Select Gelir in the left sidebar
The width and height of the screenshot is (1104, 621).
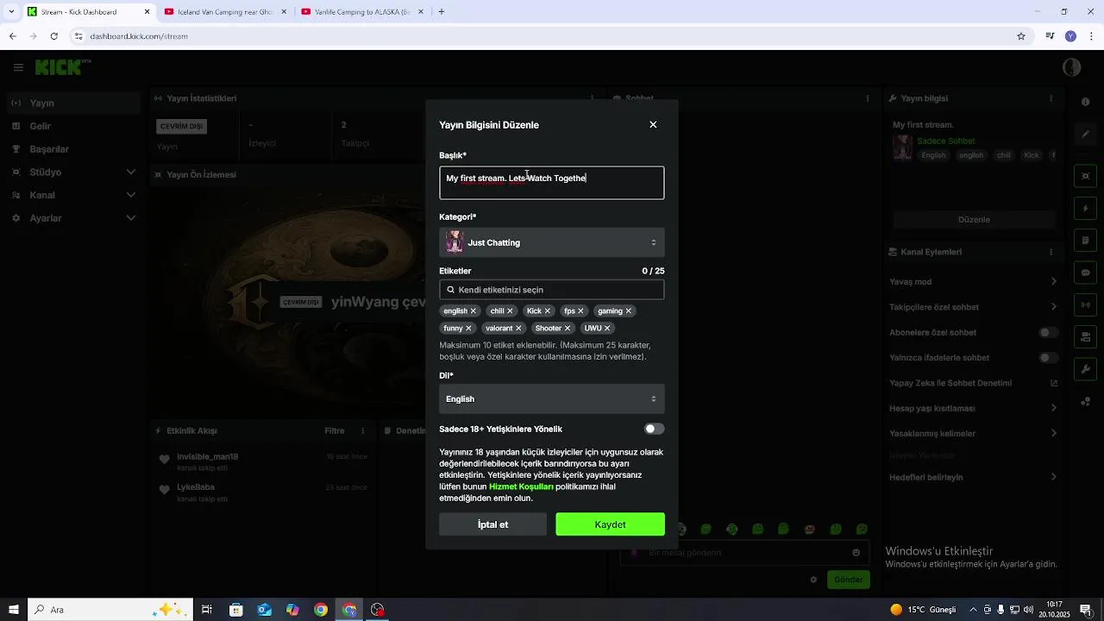pos(73,126)
